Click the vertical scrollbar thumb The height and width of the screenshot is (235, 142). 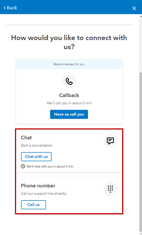coord(141,151)
